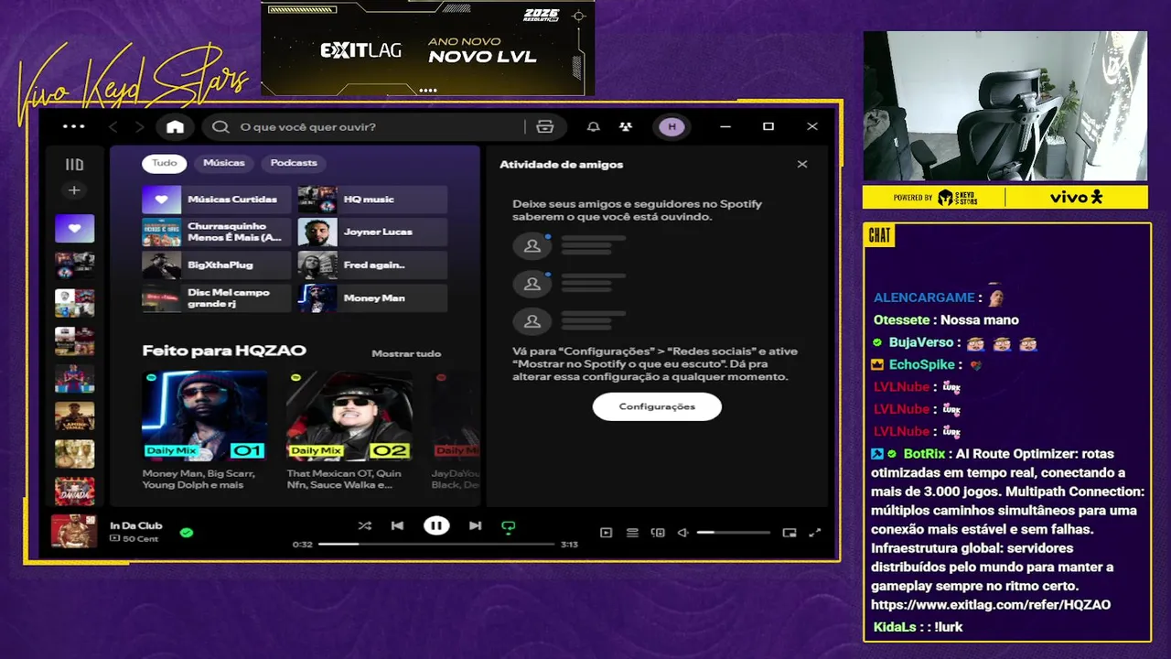Viewport: 1171px width, 659px height.
Task: Open Daily Mix 02 cover
Action: point(349,415)
